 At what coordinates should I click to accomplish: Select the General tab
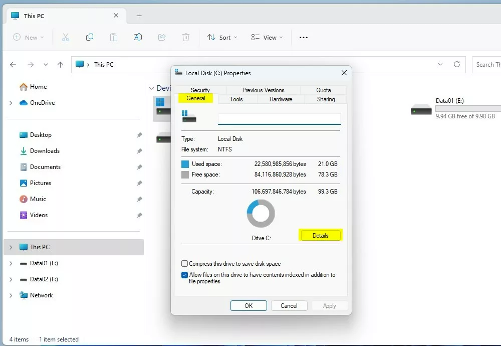[196, 98]
